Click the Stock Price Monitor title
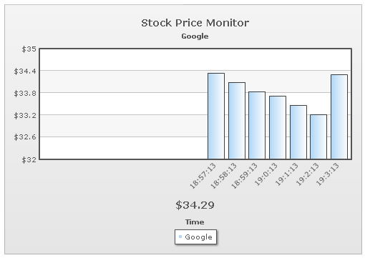Image resolution: width=365 pixels, height=258 pixels. (195, 23)
